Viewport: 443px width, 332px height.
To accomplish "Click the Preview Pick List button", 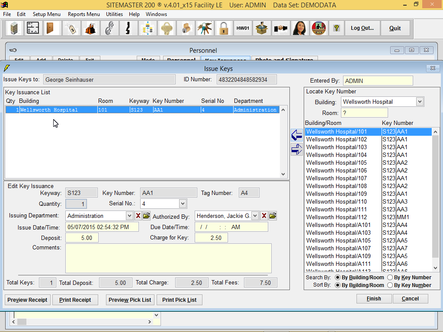I will [x=130, y=300].
